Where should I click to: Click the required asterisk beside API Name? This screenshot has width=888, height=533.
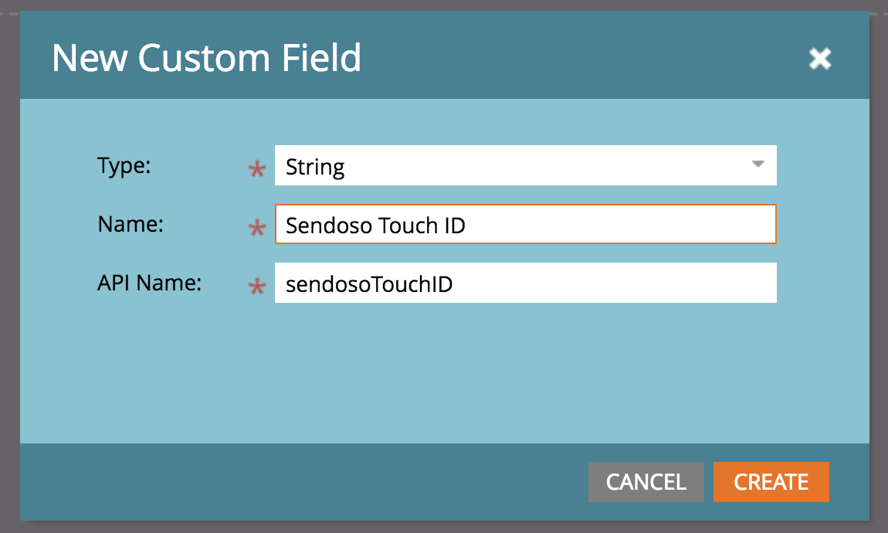click(257, 286)
